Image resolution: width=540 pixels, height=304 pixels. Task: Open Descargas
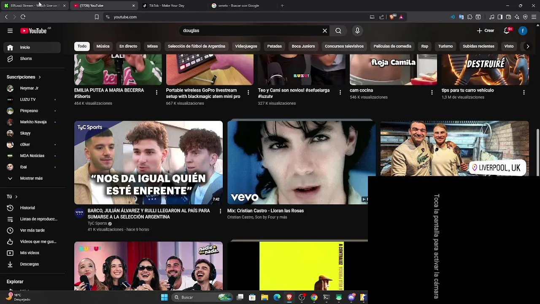click(x=32, y=264)
